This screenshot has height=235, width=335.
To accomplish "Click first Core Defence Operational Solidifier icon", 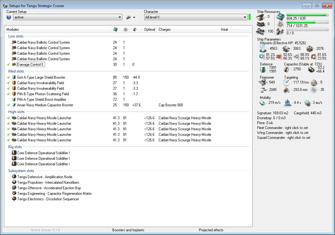I will [x=14, y=153].
